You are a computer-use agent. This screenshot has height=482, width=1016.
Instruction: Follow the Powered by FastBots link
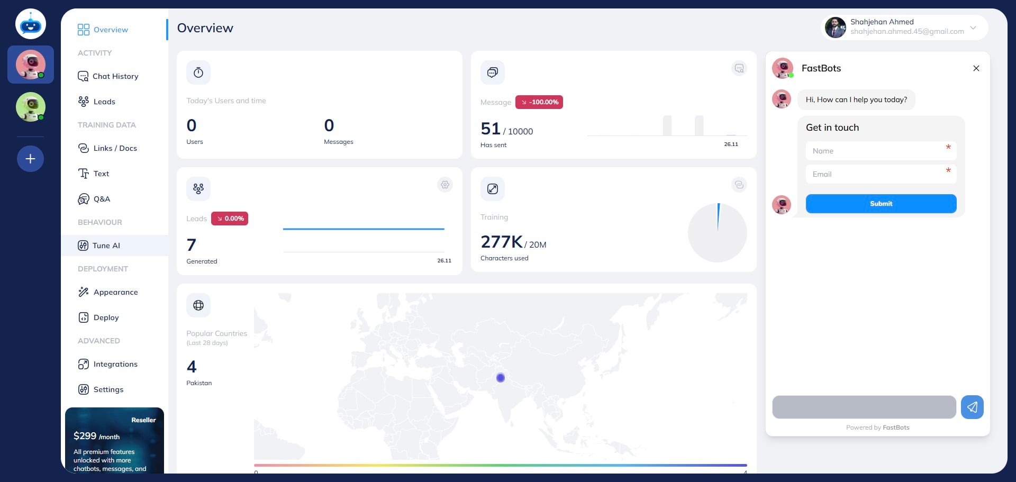[x=895, y=428]
